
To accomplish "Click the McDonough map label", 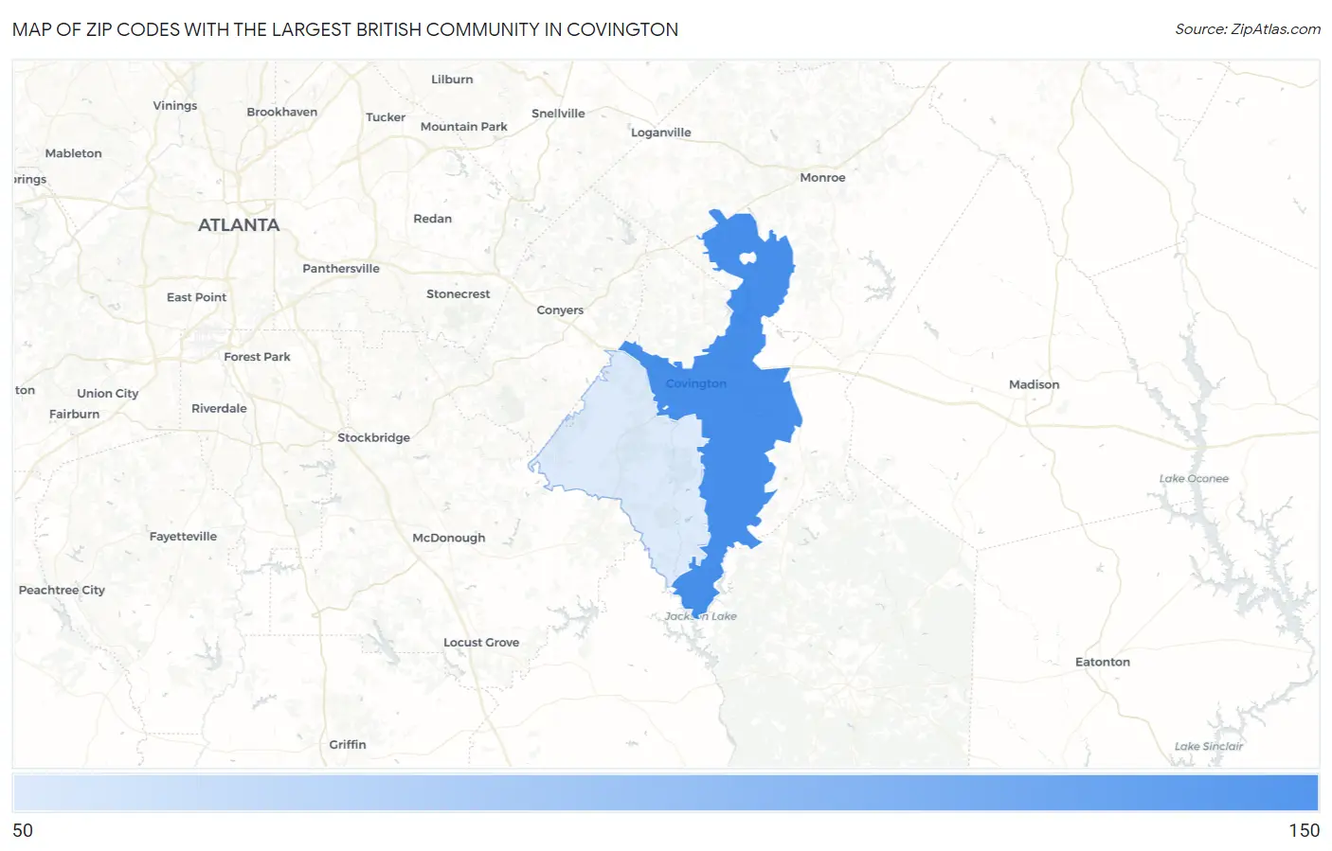I will pos(449,538).
